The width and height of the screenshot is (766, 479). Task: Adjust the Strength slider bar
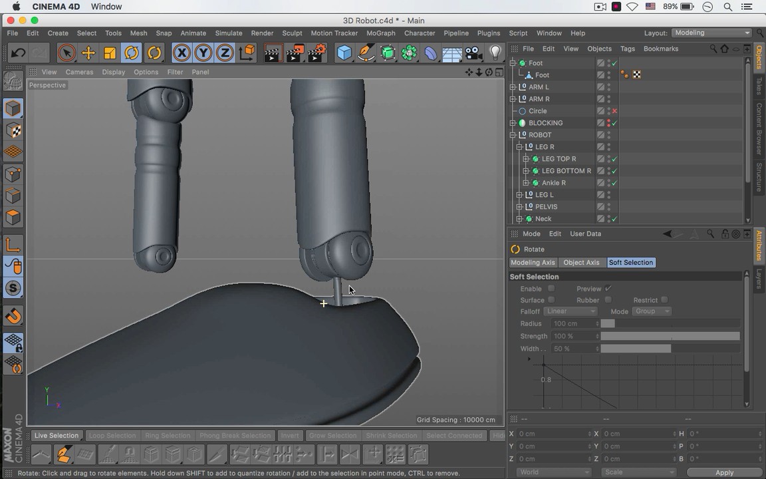[x=670, y=337]
